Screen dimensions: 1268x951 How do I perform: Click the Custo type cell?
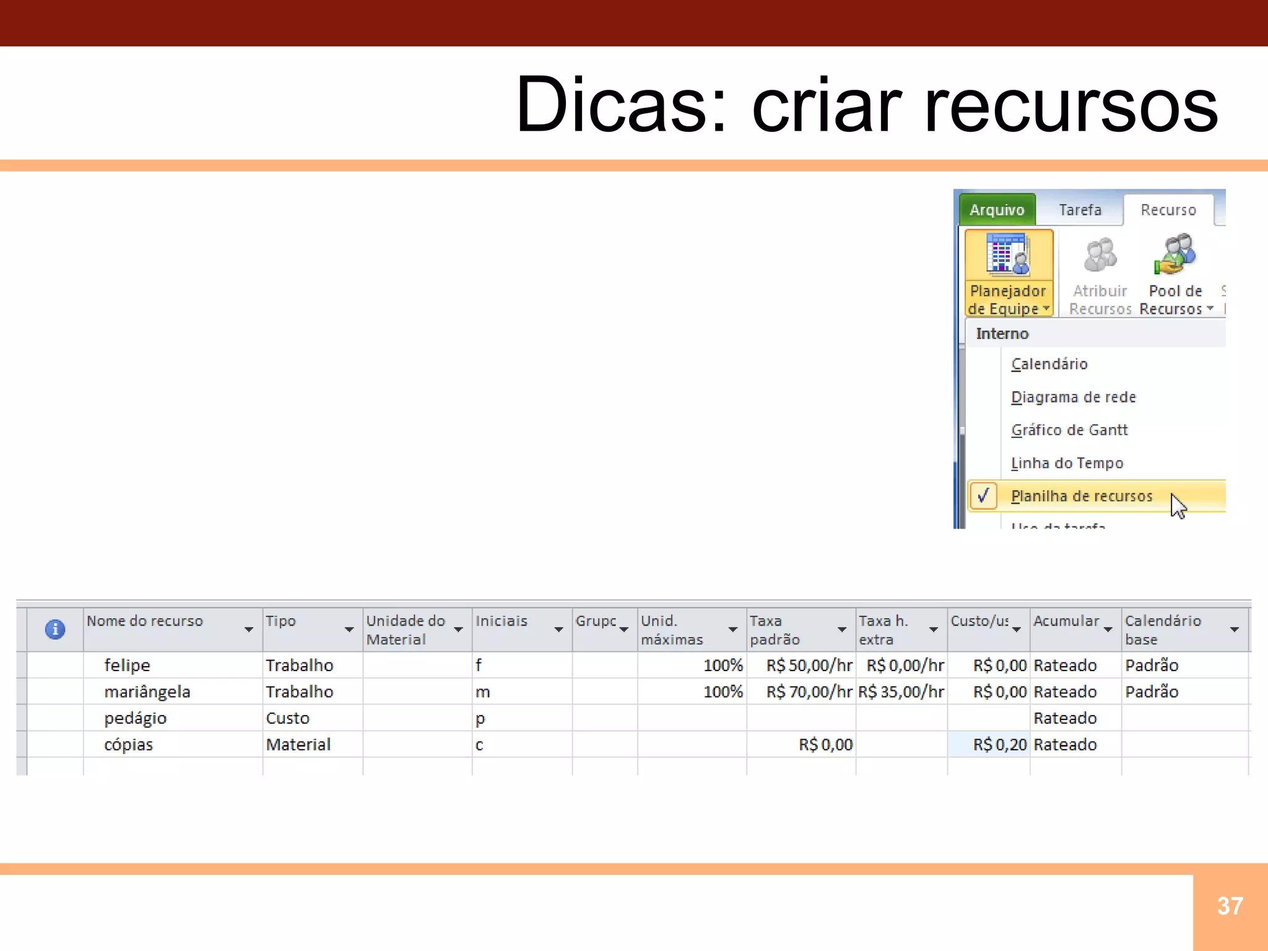pyautogui.click(x=313, y=718)
